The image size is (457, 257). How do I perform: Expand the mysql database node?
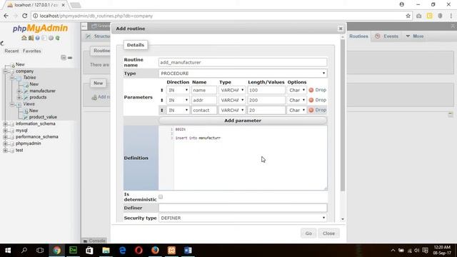(x=5, y=131)
